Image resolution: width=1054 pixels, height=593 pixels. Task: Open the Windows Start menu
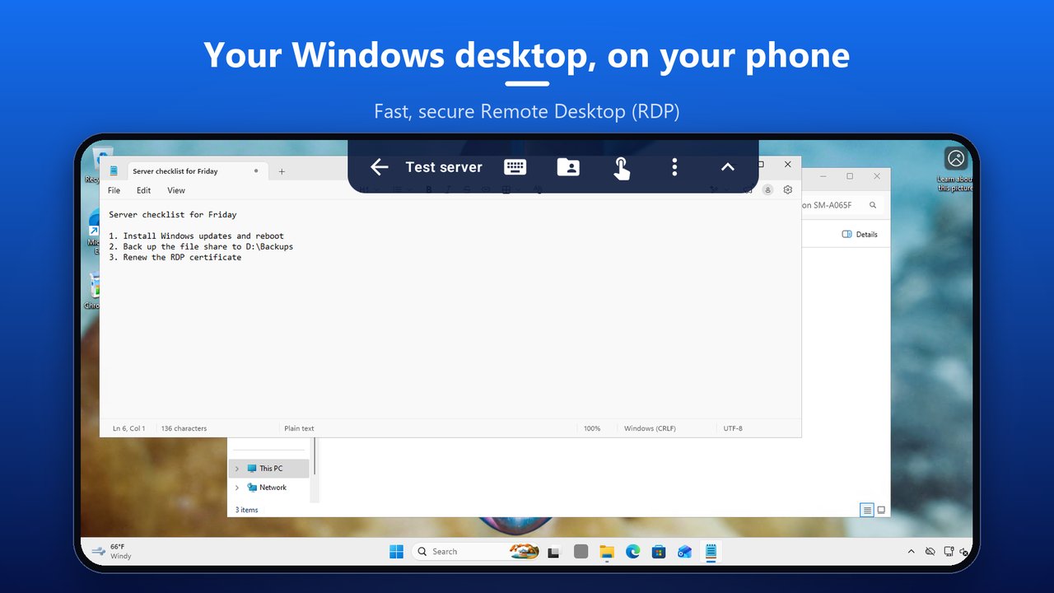pos(397,551)
